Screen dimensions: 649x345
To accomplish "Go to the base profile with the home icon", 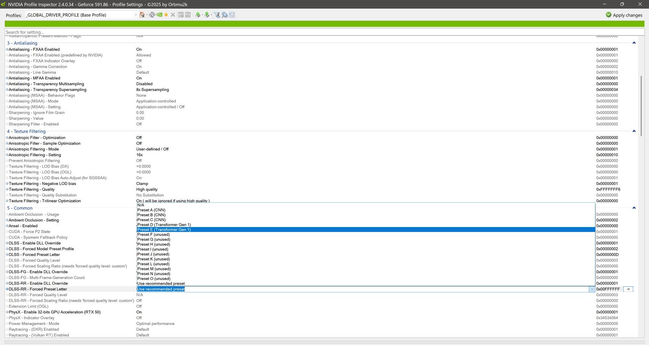I will [142, 15].
